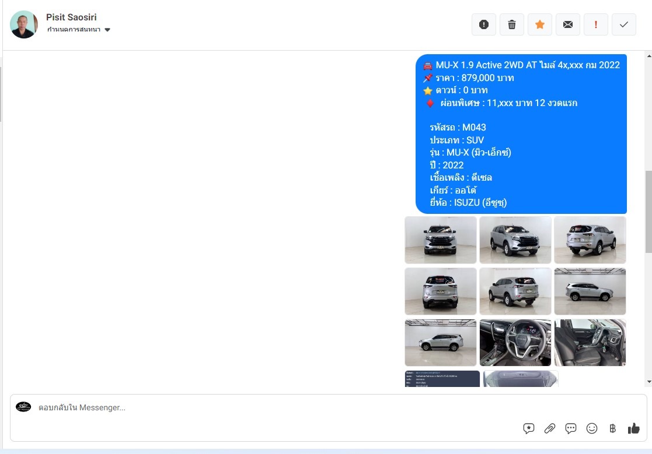Click the เกียร์ : ออโต้ line
The width and height of the screenshot is (652, 454).
click(x=453, y=190)
